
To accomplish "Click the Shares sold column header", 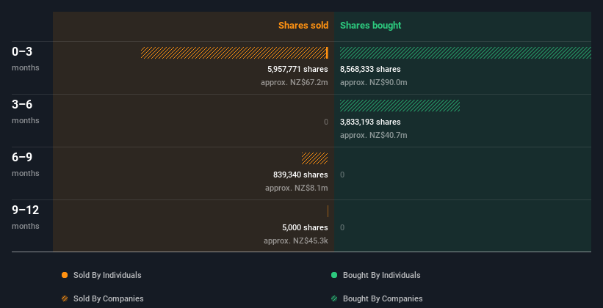I will (303, 26).
